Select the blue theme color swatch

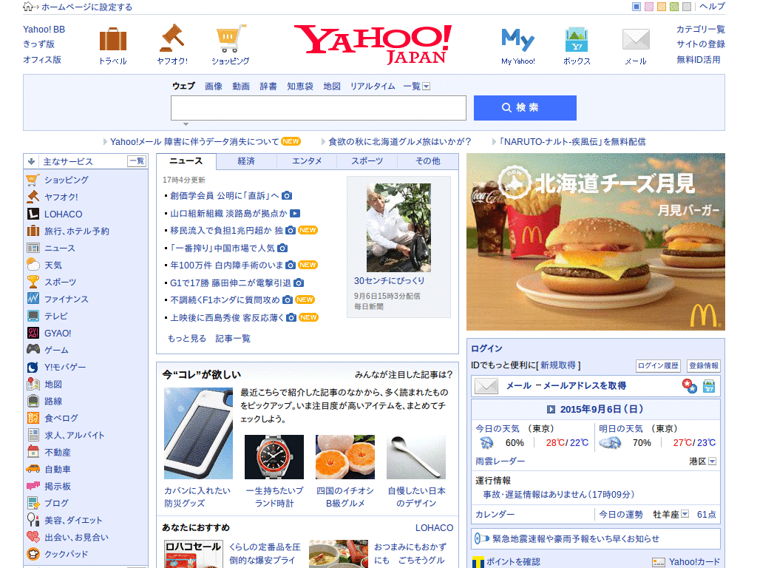(637, 7)
